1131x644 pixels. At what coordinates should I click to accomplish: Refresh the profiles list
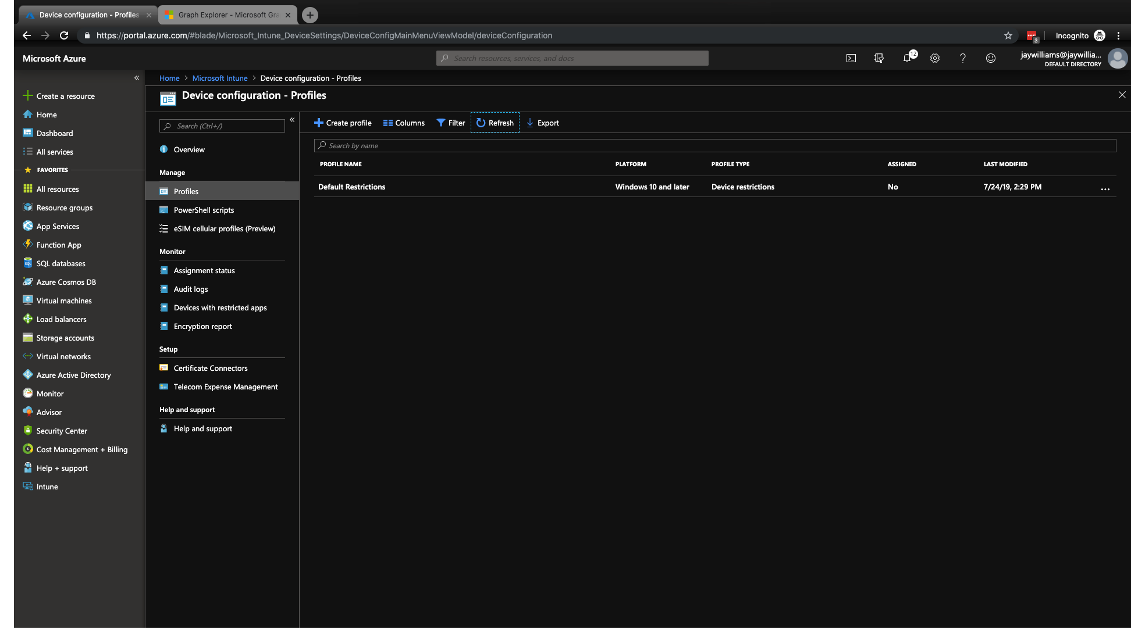pyautogui.click(x=495, y=123)
